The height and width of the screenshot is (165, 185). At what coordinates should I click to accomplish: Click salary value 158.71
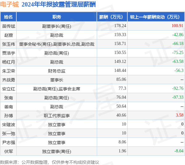(x=120, y=44)
